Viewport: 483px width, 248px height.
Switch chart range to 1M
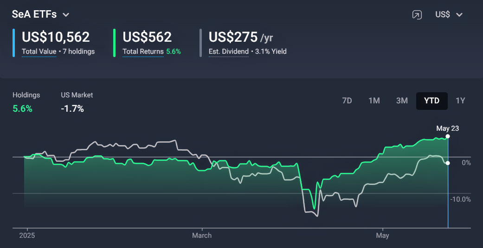[374, 101]
